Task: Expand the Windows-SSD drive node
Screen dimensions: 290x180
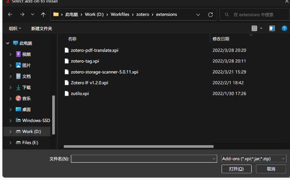Action: click(11, 121)
